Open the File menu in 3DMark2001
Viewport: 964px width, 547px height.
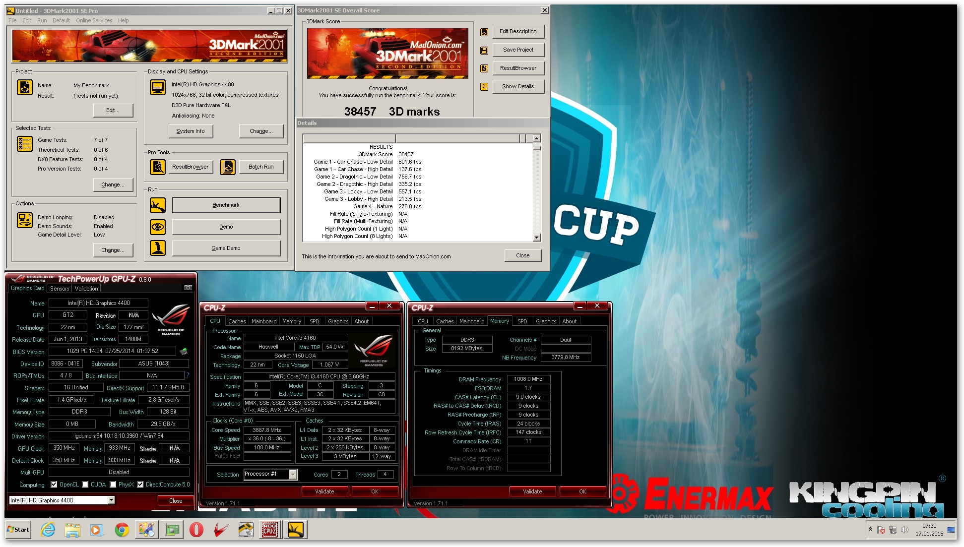point(12,20)
